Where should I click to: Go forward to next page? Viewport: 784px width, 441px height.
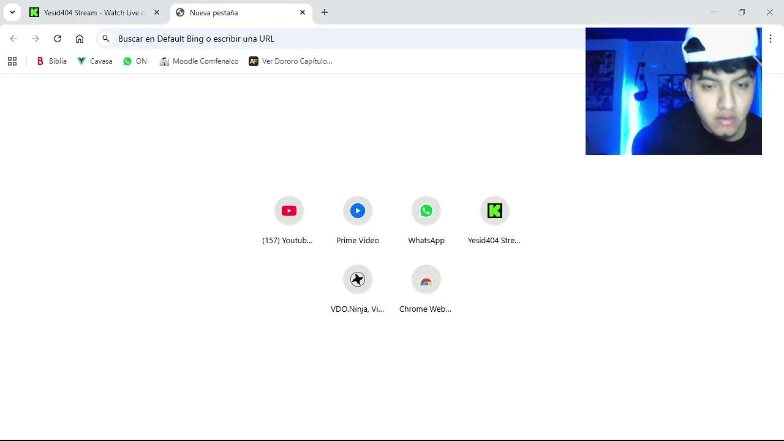pyautogui.click(x=36, y=39)
